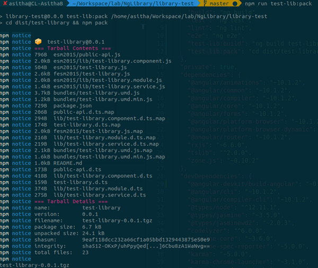The width and height of the screenshot is (318, 268).
Task: Click the test-library-0.0.1.tgz output at the bottom
Action: pyautogui.click(x=34, y=265)
